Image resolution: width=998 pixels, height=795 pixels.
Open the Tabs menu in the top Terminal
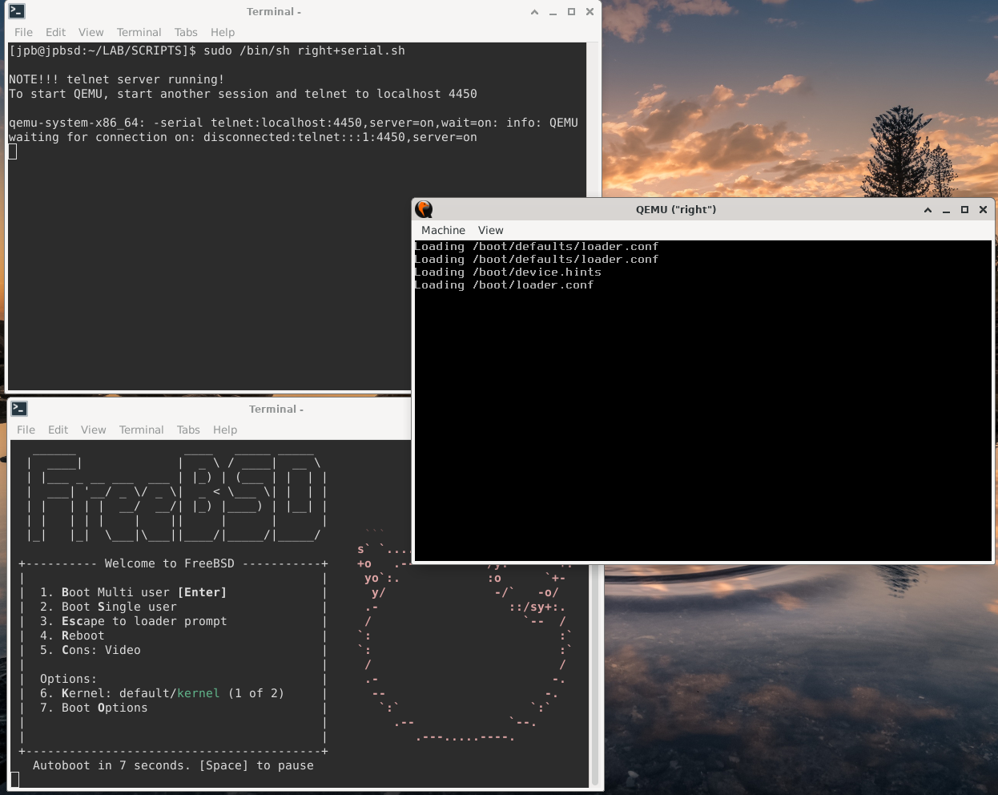tap(186, 32)
